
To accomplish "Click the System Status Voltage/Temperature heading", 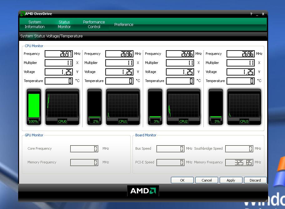I will pyautogui.click(x=52, y=36).
